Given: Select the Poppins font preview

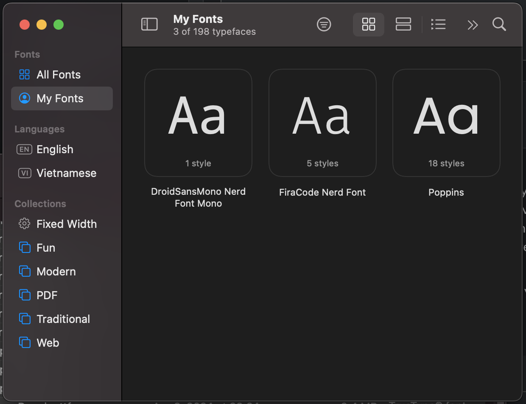Looking at the screenshot, I should [x=446, y=123].
